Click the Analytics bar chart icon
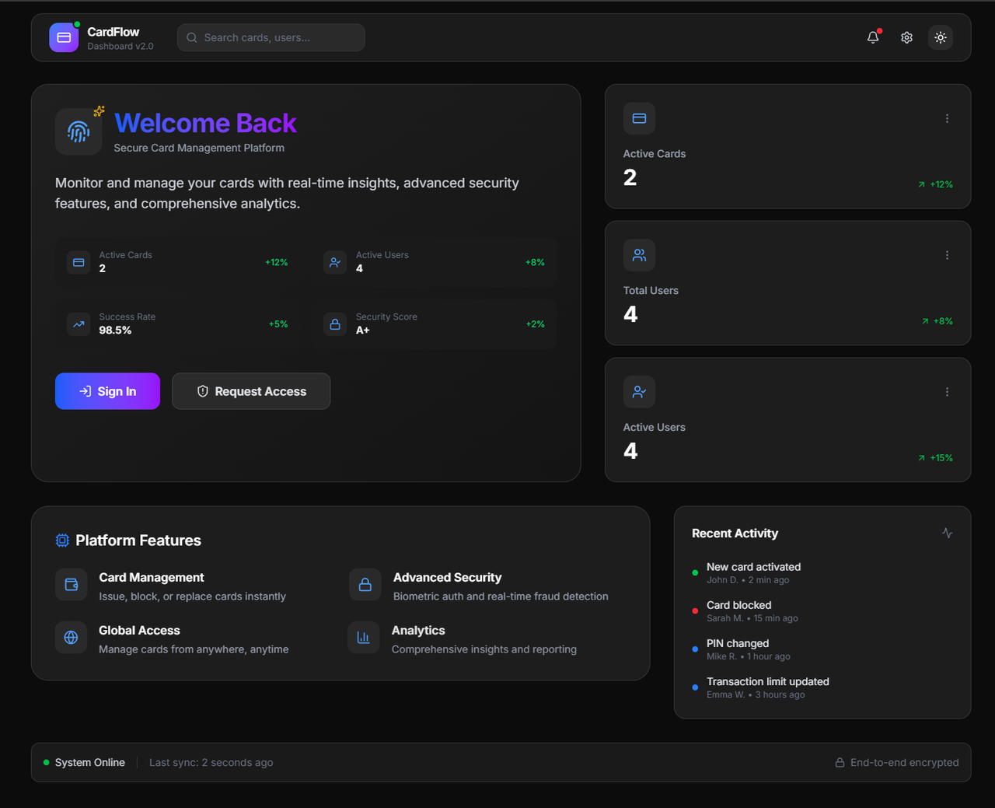Screen dimensions: 995x808 tap(363, 638)
